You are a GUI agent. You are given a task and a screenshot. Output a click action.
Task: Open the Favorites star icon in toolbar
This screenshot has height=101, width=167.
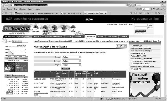(3, 13)
